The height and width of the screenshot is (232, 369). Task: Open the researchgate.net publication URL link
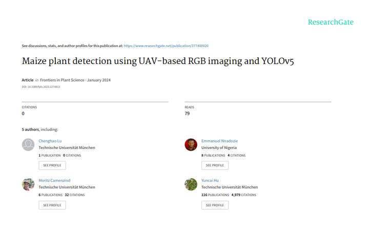click(x=166, y=46)
